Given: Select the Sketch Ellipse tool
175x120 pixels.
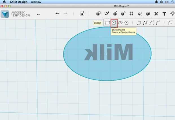Looking at the screenshot, I should 120,23.
